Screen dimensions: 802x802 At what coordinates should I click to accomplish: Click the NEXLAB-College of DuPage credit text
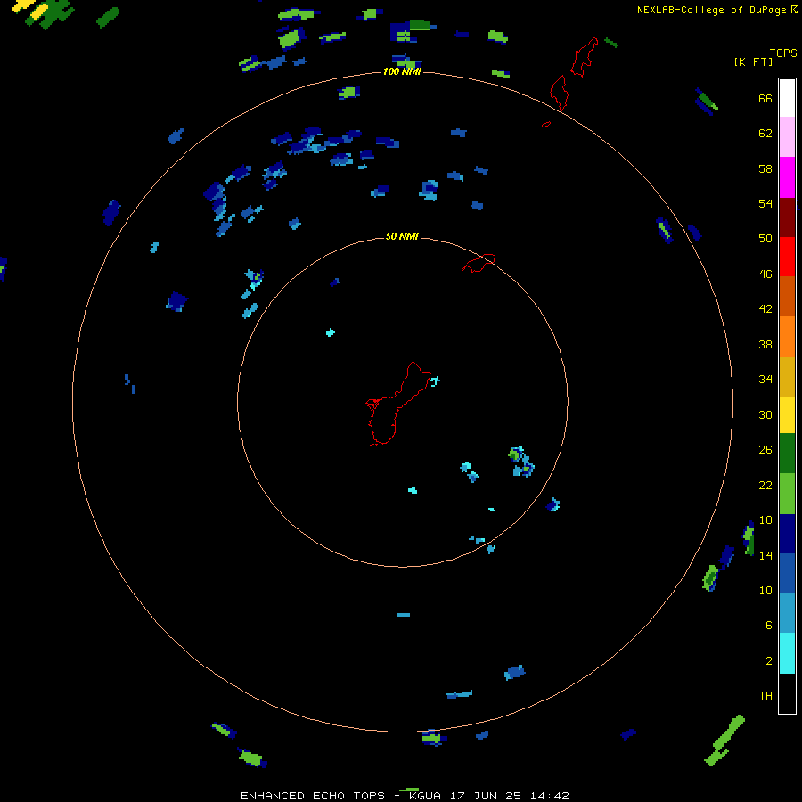click(711, 10)
